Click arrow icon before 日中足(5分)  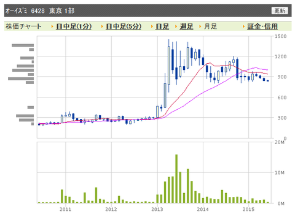click(102, 26)
